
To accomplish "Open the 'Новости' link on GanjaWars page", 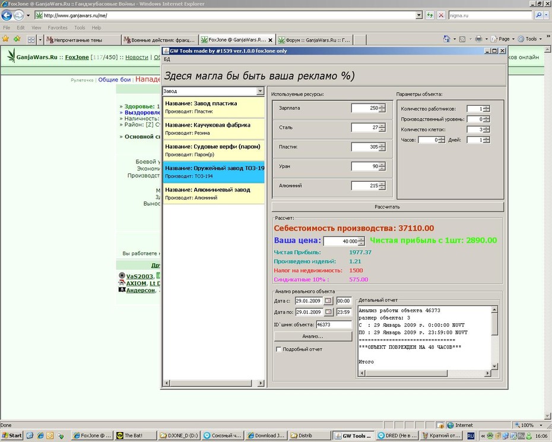I will [x=137, y=57].
